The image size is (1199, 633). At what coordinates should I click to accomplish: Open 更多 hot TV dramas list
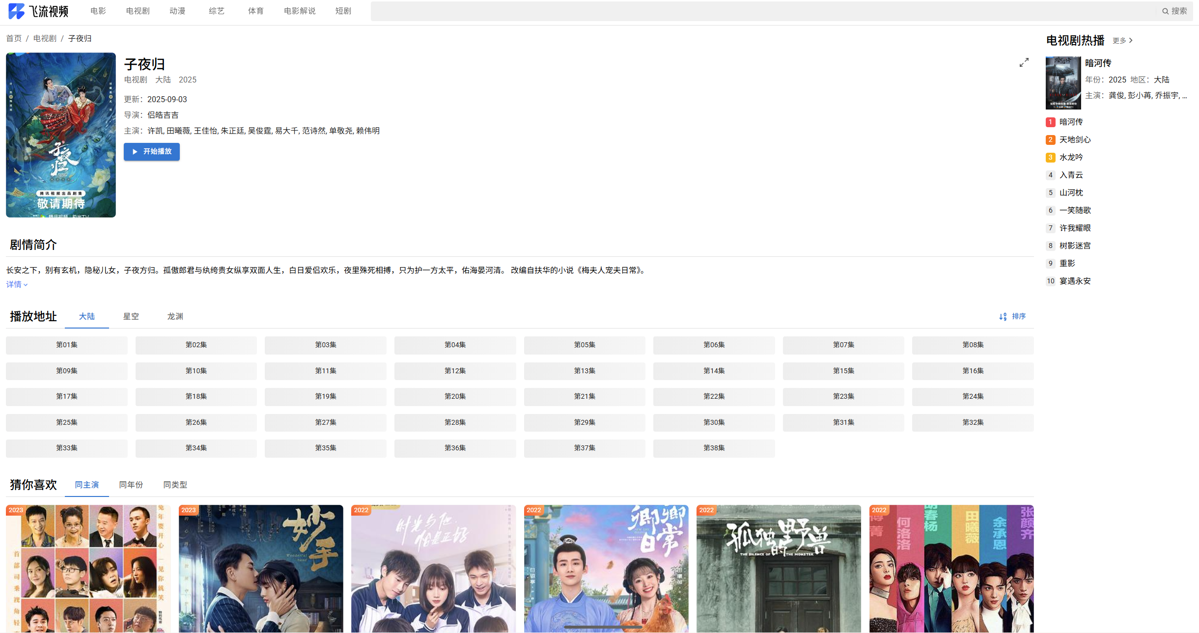point(1122,41)
